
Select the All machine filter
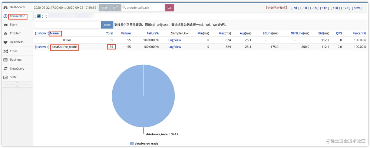tap(39, 16)
